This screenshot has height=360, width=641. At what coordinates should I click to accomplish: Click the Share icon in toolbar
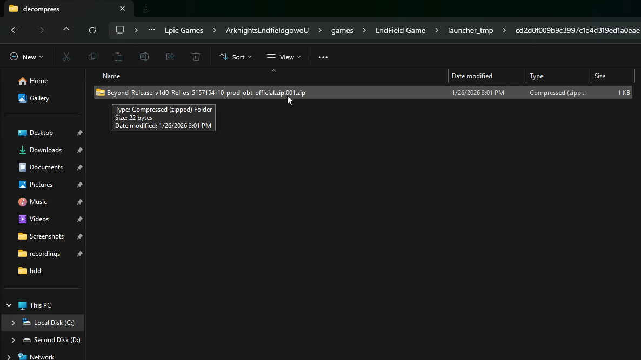[x=170, y=57]
